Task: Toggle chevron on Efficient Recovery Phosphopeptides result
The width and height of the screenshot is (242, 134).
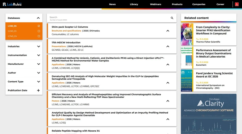Action: point(168,101)
